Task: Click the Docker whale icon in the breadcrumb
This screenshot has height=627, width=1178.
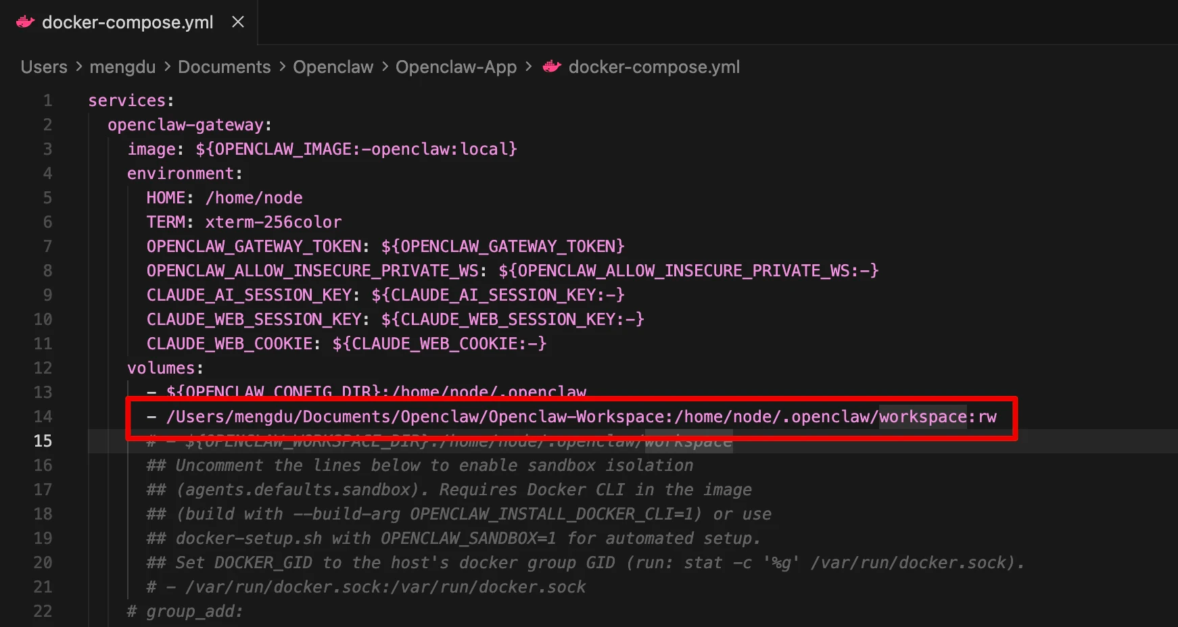Action: click(x=552, y=67)
